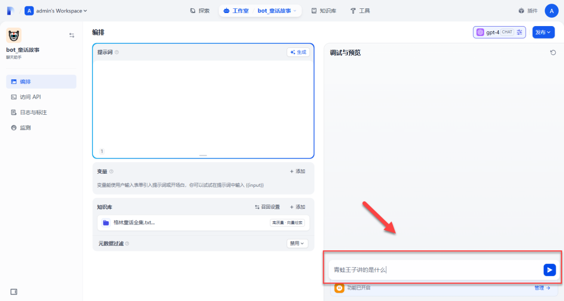
Task: Click the 格林童话全集.txt folder icon
Action: [x=105, y=223]
